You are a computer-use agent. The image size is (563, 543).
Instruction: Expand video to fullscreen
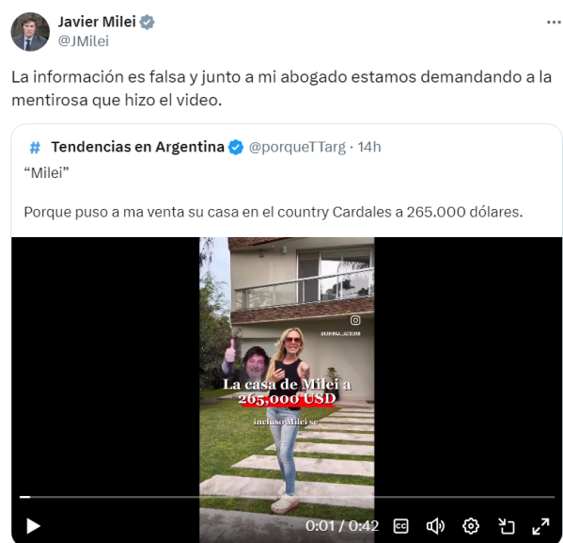(540, 526)
